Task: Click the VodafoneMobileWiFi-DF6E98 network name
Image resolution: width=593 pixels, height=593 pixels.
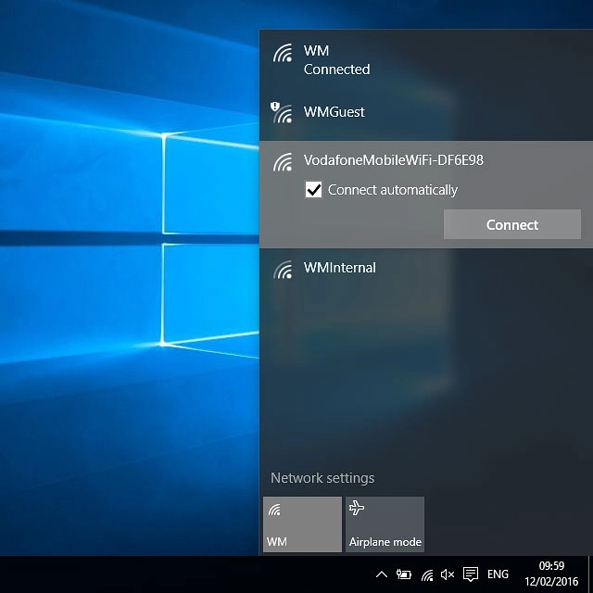Action: tap(393, 160)
